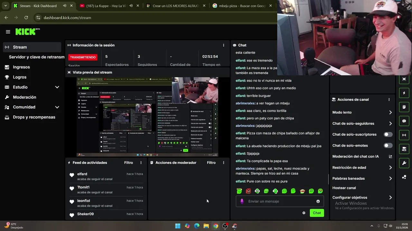Image resolution: width=412 pixels, height=231 pixels.
Task: Switch to the LOS MEJORES ALFAJORES tab
Action: pos(175,6)
